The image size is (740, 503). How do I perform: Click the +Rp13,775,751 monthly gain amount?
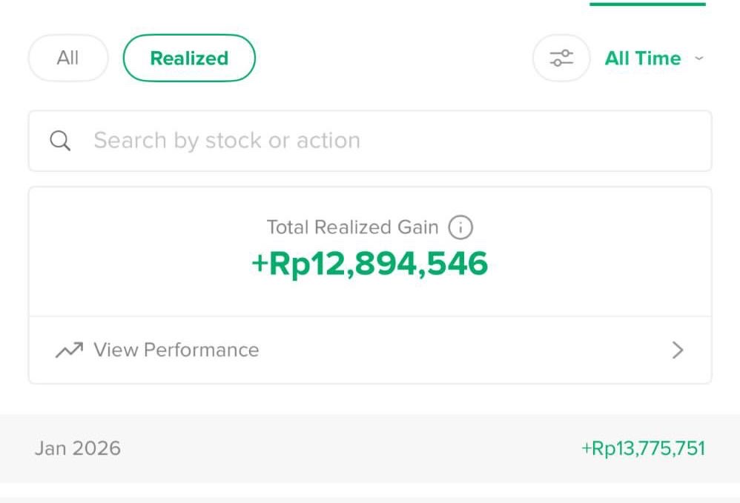[643, 448]
